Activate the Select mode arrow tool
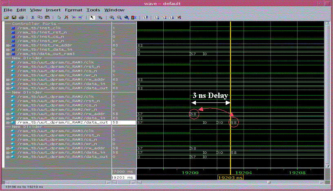The height and width of the screenshot is (191, 333). 92,18
